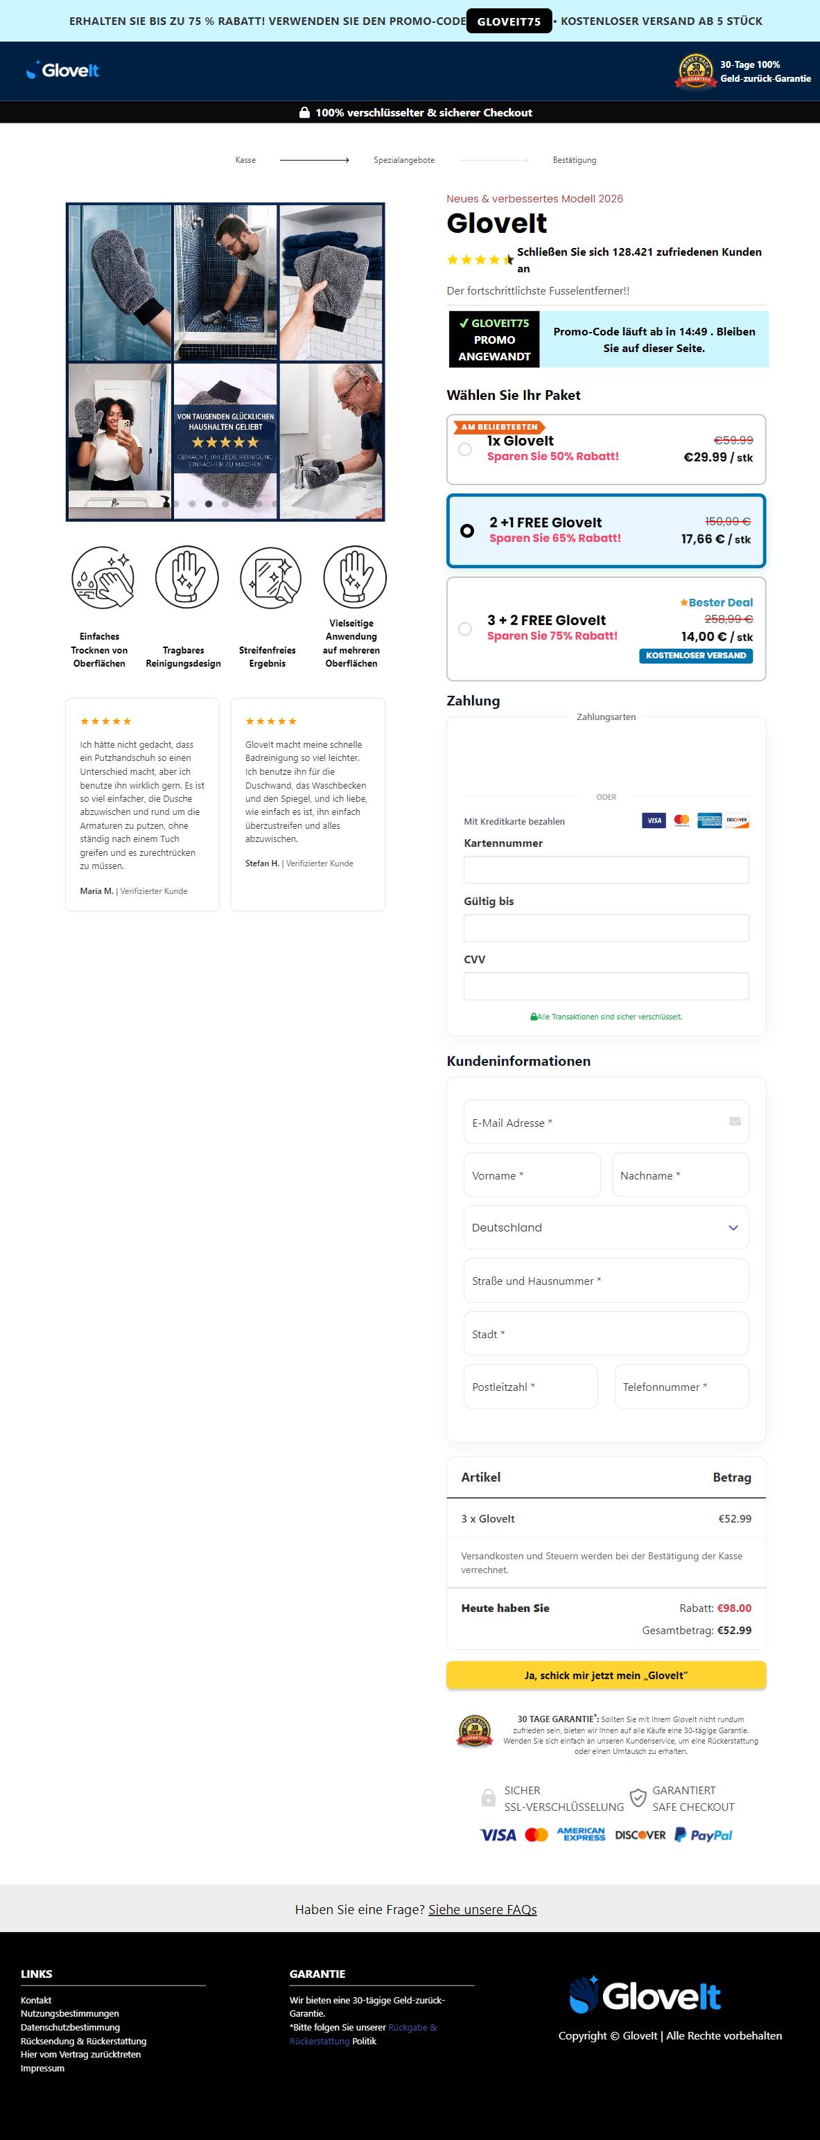Click the E-Mail Adresse field

[607, 1123]
